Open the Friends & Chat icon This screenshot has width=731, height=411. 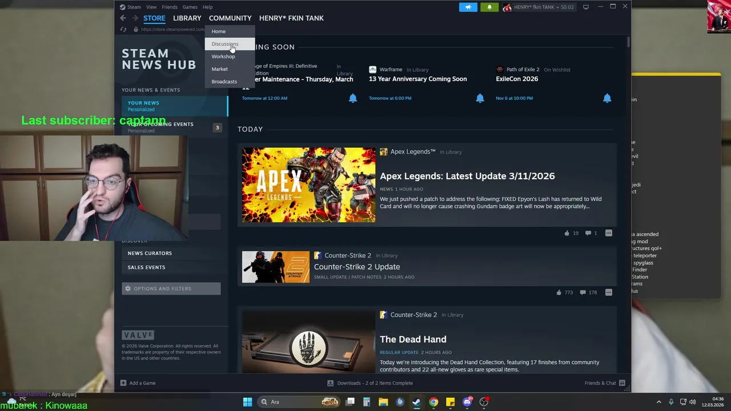[x=622, y=383]
